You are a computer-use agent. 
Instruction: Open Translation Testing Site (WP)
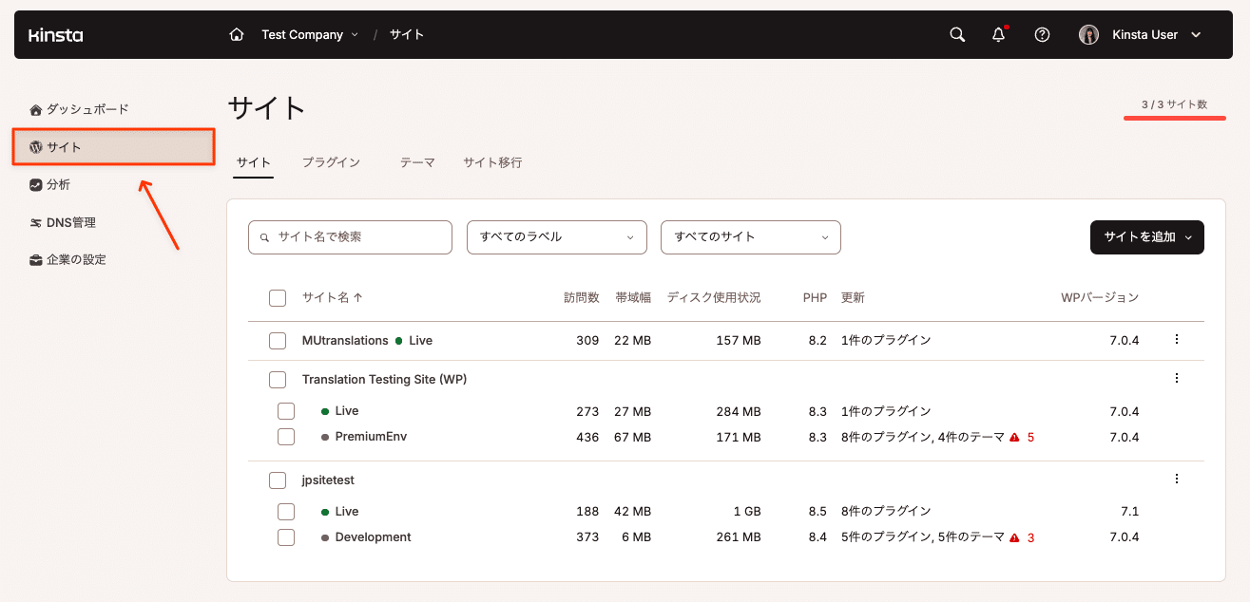point(384,379)
